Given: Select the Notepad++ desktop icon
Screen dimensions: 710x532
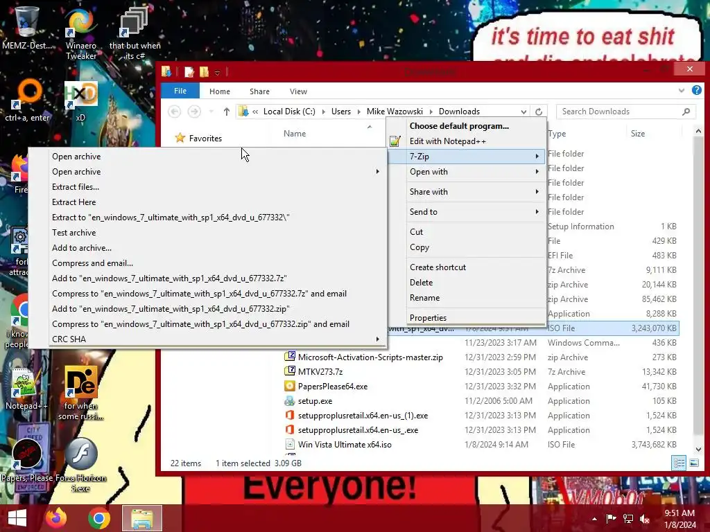Looking at the screenshot, I should (26, 389).
